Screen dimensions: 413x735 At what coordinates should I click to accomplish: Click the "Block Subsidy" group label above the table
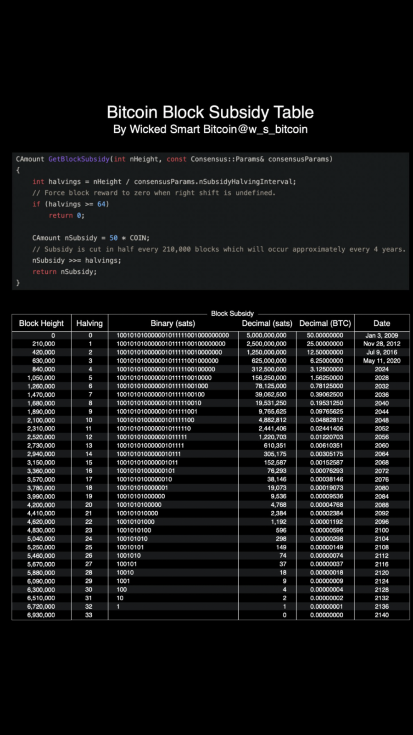tap(232, 313)
